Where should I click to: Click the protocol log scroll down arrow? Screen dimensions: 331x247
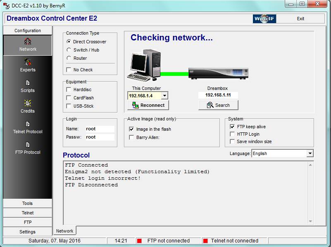tap(310, 221)
